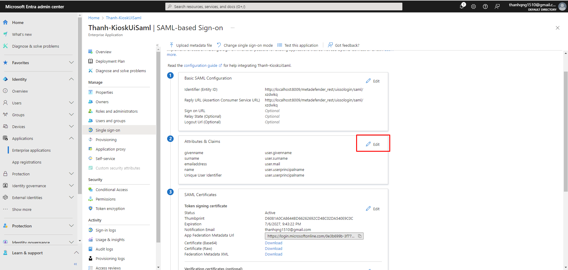This screenshot has width=568, height=270.
Task: Open the more options ellipsis beside title
Action: point(233,28)
